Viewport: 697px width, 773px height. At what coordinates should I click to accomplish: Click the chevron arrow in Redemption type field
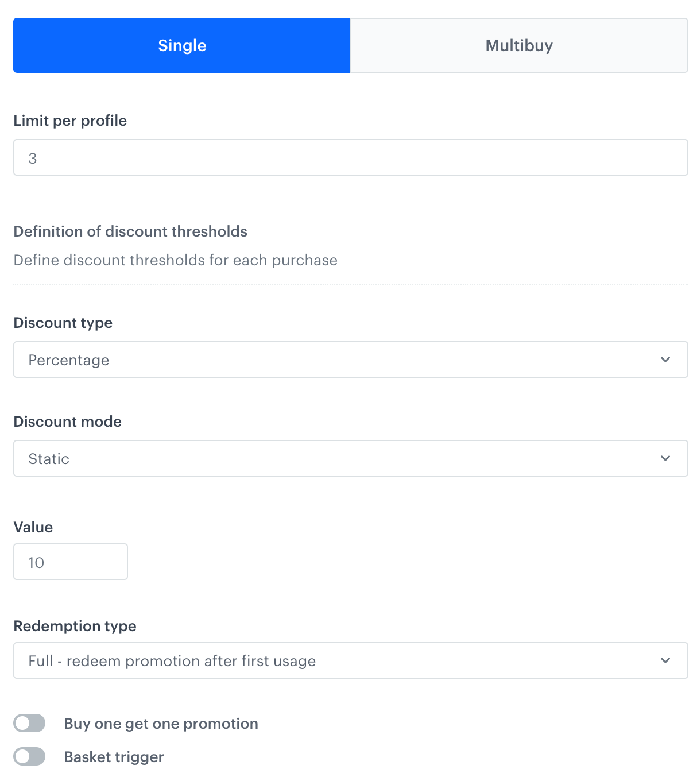[665, 661]
